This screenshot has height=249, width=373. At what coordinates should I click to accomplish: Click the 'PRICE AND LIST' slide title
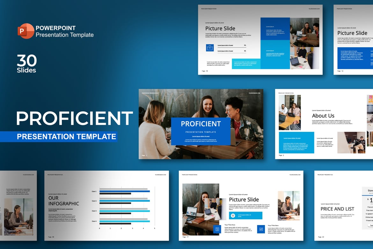[337, 209]
